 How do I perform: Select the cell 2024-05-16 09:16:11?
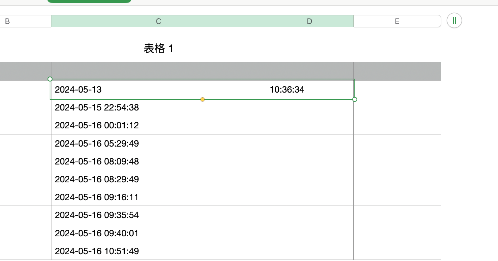(x=158, y=197)
